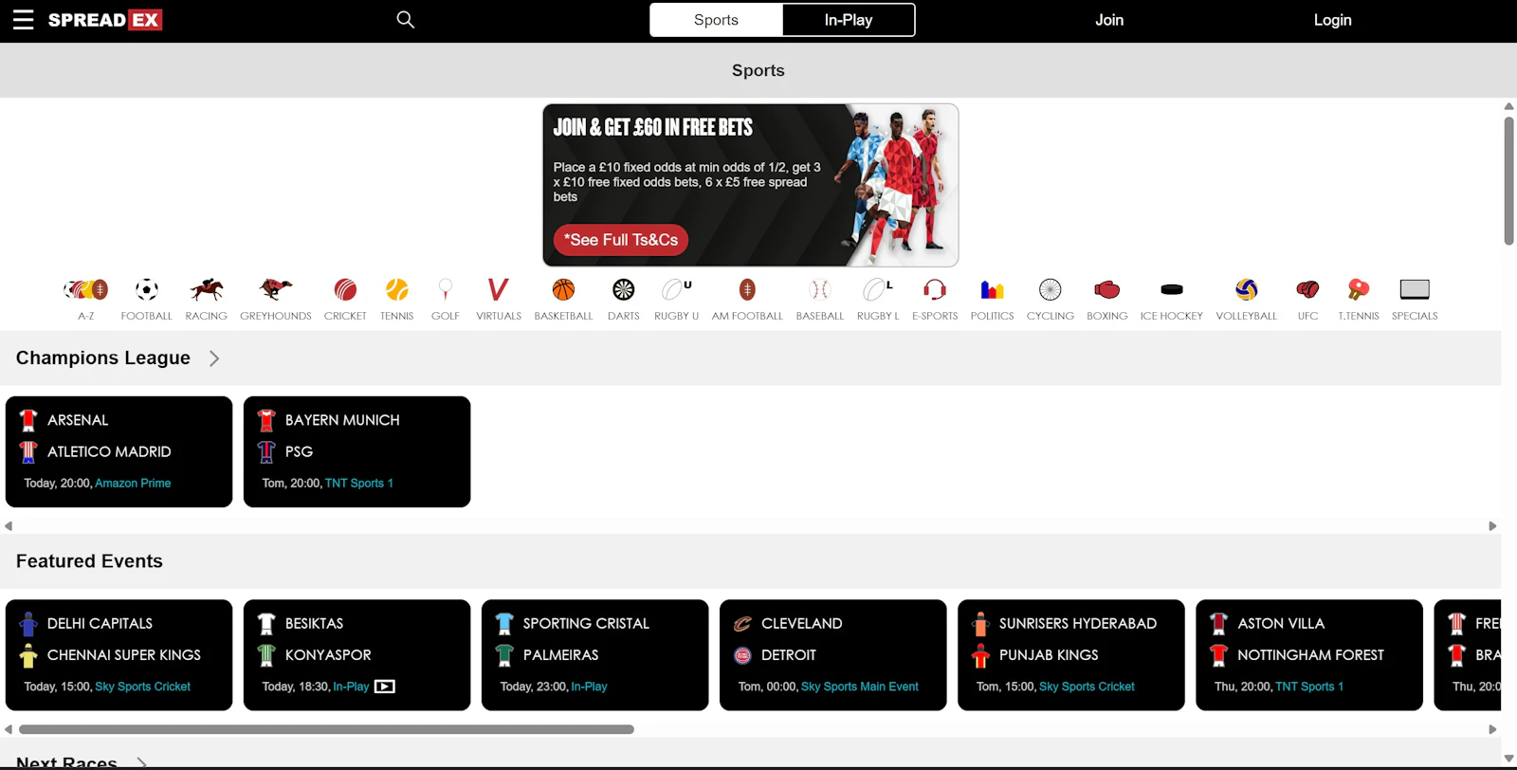
Task: Select the Tennis ball icon
Action: pyautogui.click(x=397, y=289)
